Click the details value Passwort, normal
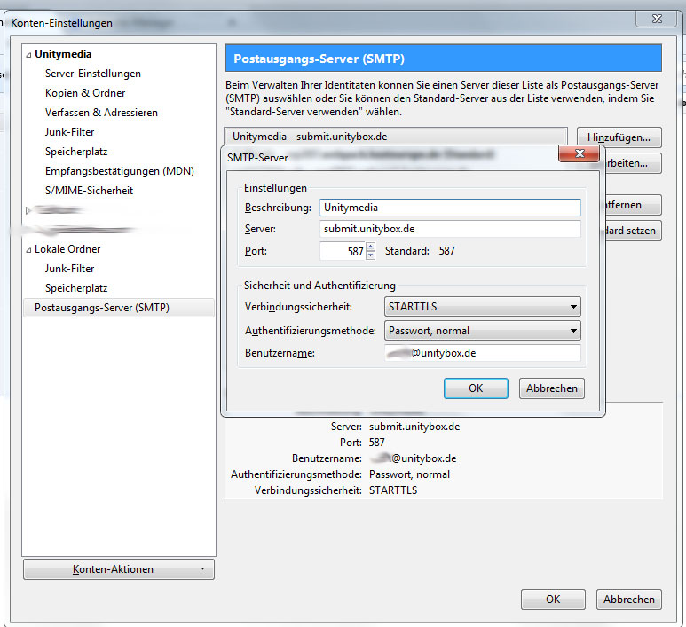Image resolution: width=686 pixels, height=627 pixels. point(409,474)
